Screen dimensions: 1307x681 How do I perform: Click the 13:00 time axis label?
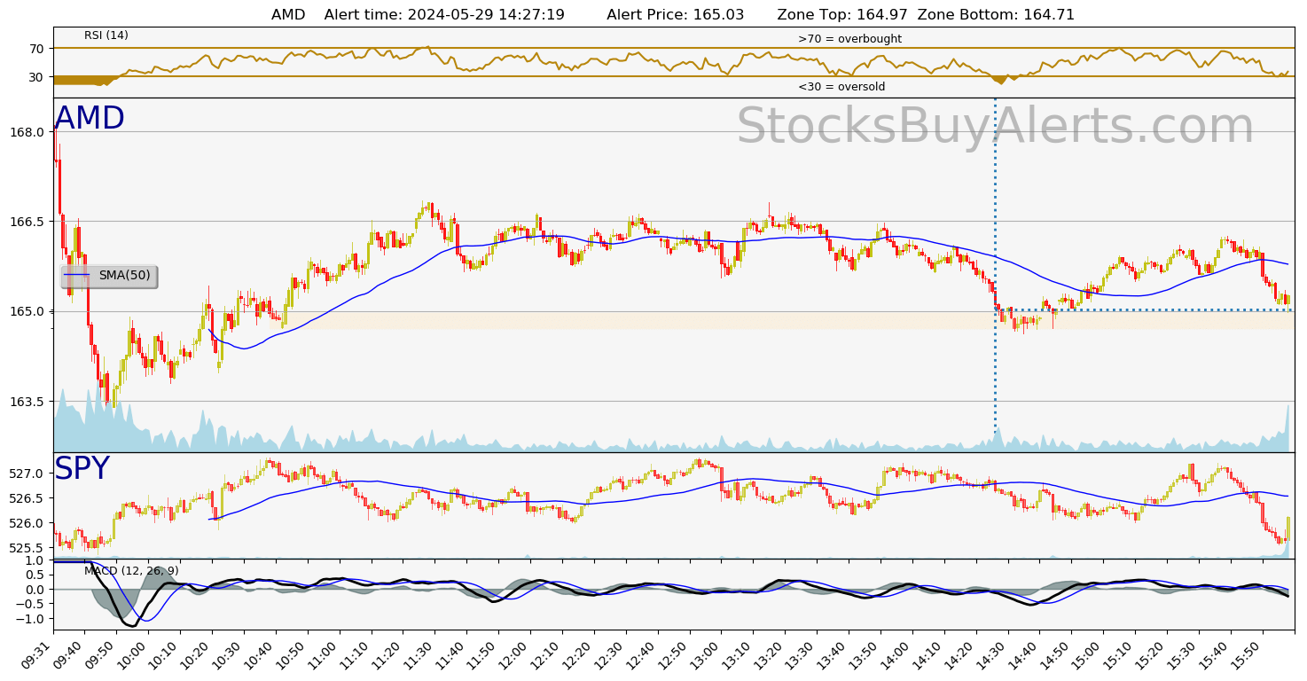coord(706,654)
